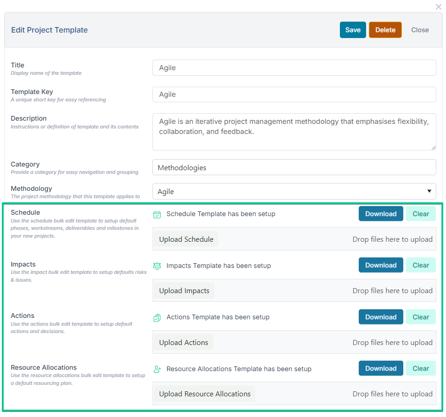The height and width of the screenshot is (417, 446).
Task: Click into the Template Key field
Action: click(x=294, y=95)
